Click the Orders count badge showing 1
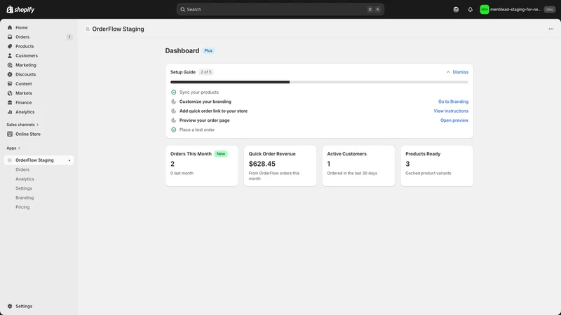The width and height of the screenshot is (561, 315). click(x=69, y=37)
